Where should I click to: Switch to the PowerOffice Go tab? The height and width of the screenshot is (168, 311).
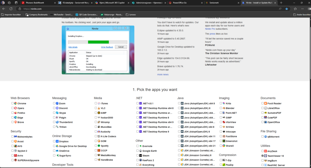tap(184, 3)
